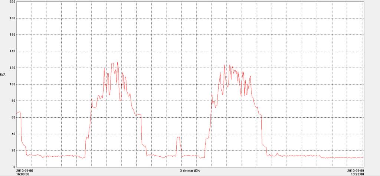380x176 pixels.
Task: Select the 120 value on the y-axis
Action: click(12, 68)
